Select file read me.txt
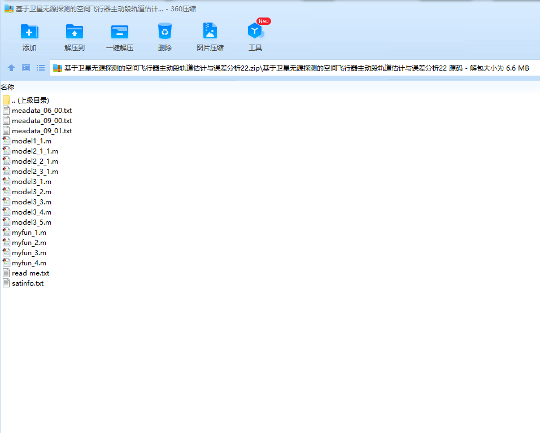Image resolution: width=540 pixels, height=433 pixels. tap(26, 273)
